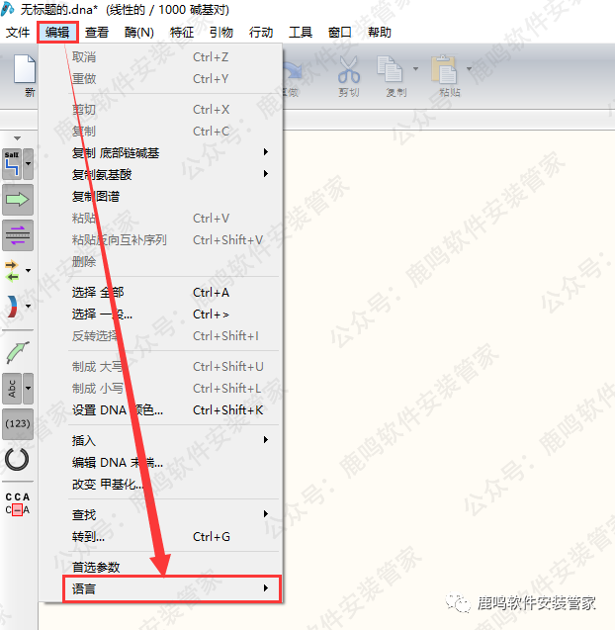The image size is (615, 630).
Task: Open the 特征 menu
Action: point(182,32)
